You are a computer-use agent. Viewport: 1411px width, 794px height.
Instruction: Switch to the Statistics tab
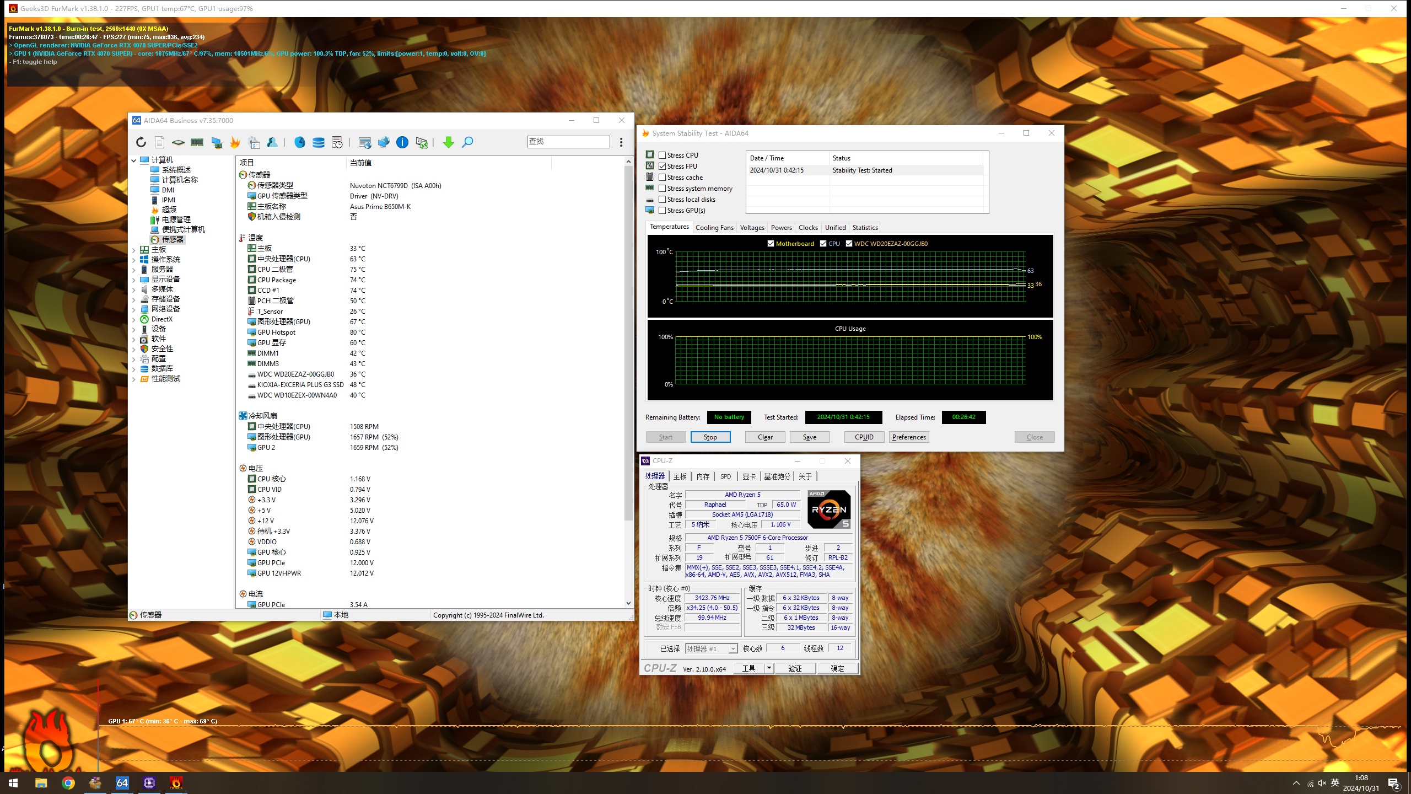865,228
